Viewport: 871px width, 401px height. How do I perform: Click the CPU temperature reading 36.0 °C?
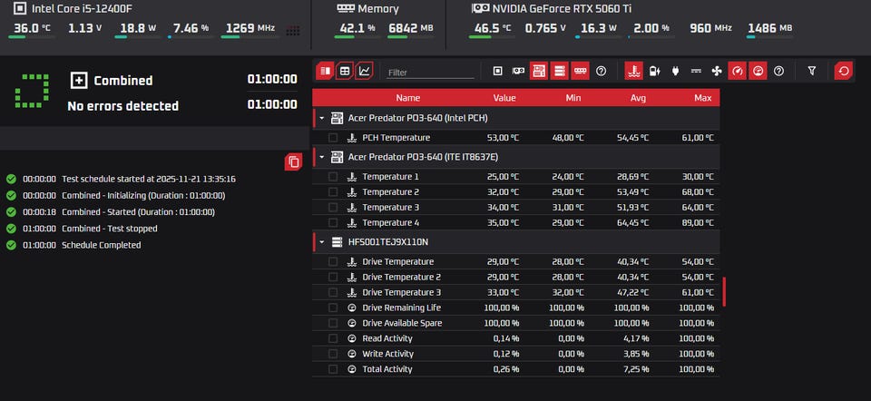coord(34,28)
